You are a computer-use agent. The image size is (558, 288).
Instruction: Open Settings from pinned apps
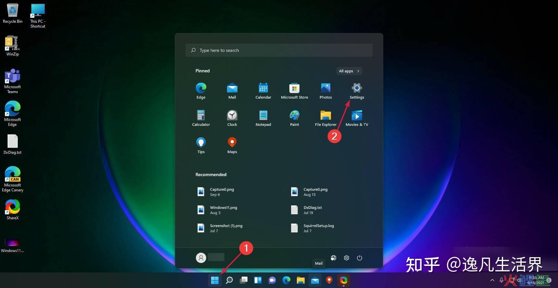coord(357,91)
